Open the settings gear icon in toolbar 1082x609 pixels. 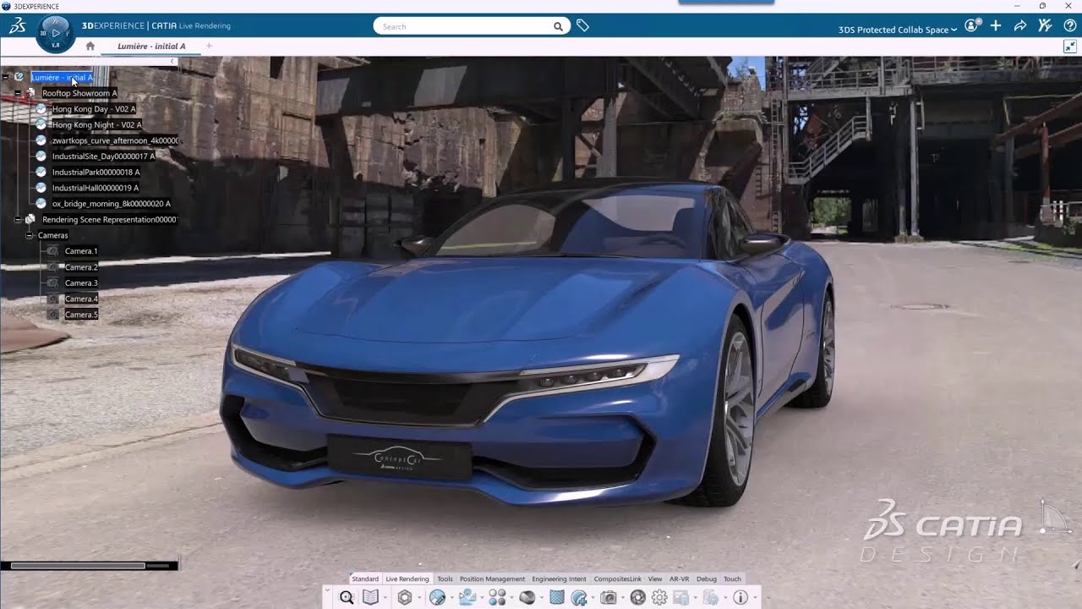click(659, 598)
